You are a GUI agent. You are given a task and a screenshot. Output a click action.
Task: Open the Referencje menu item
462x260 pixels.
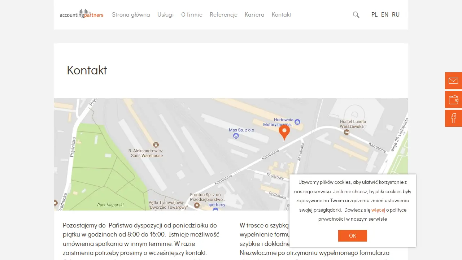[x=223, y=14]
